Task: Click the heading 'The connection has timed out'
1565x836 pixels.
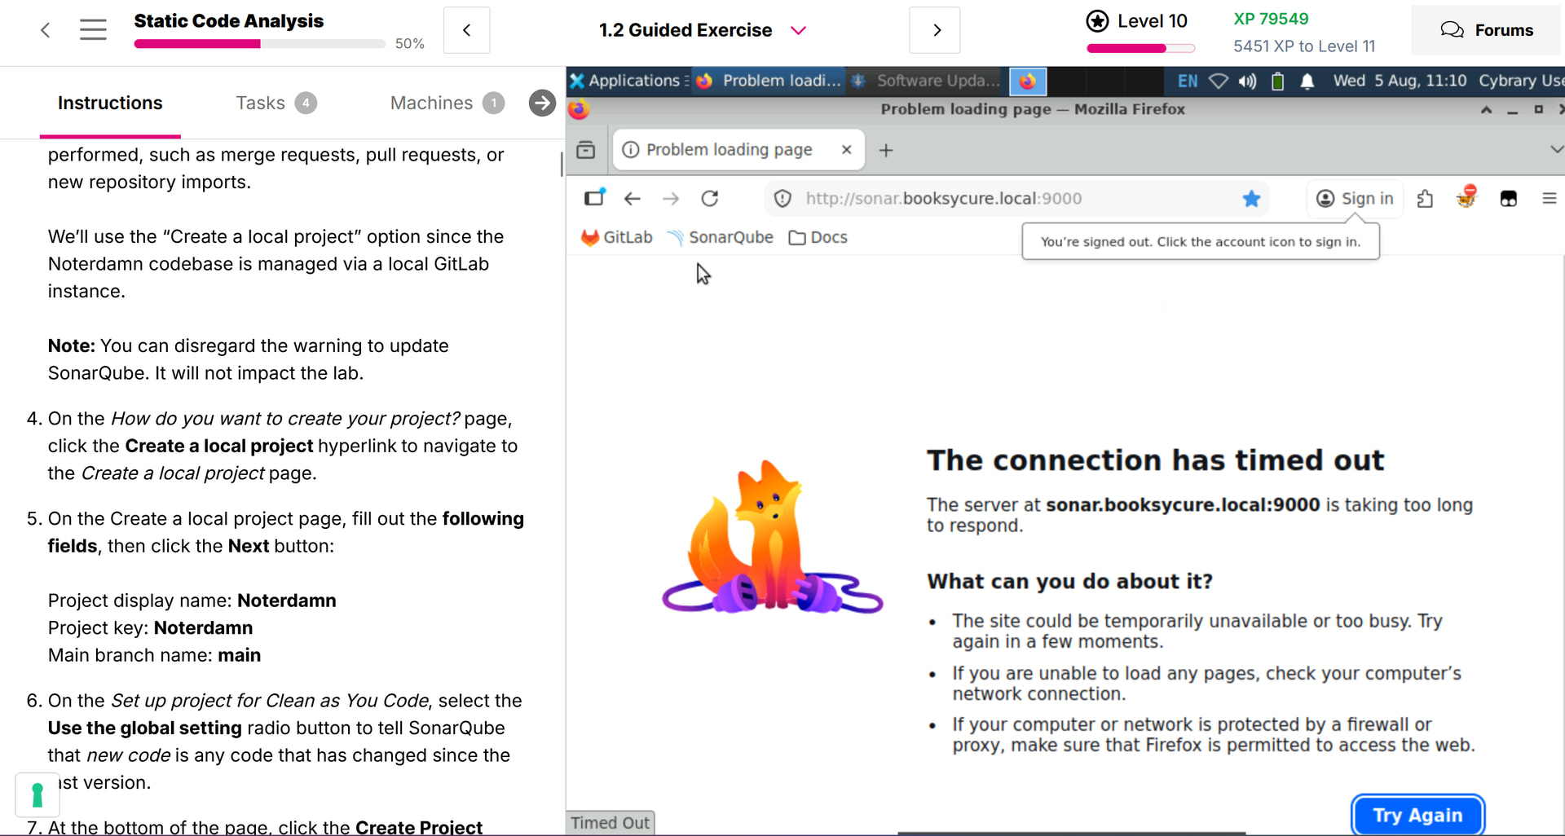Action: click(x=1155, y=460)
